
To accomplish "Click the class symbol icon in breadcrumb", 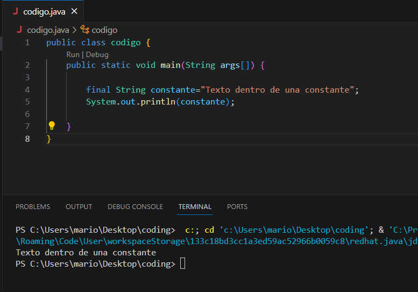I will [x=85, y=30].
